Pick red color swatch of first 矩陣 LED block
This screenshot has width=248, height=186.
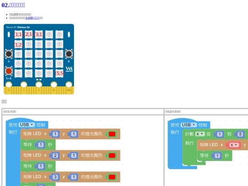click(112, 134)
